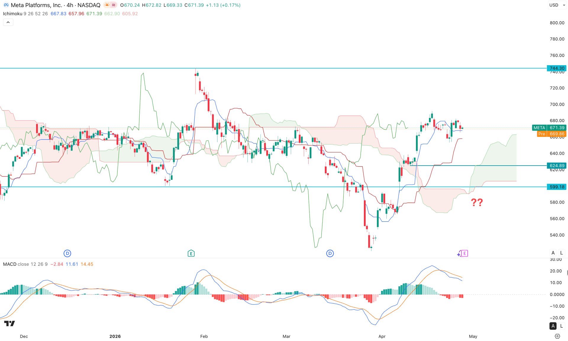
Task: Open the green earnings E marker near February
Action: [x=191, y=253]
